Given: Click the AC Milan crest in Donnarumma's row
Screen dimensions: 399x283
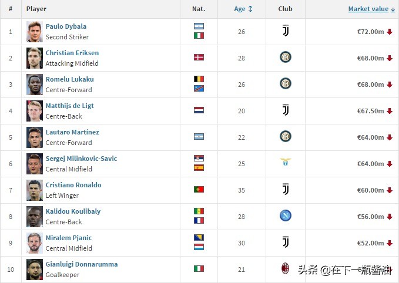Looking at the screenshot, I should (x=286, y=268).
